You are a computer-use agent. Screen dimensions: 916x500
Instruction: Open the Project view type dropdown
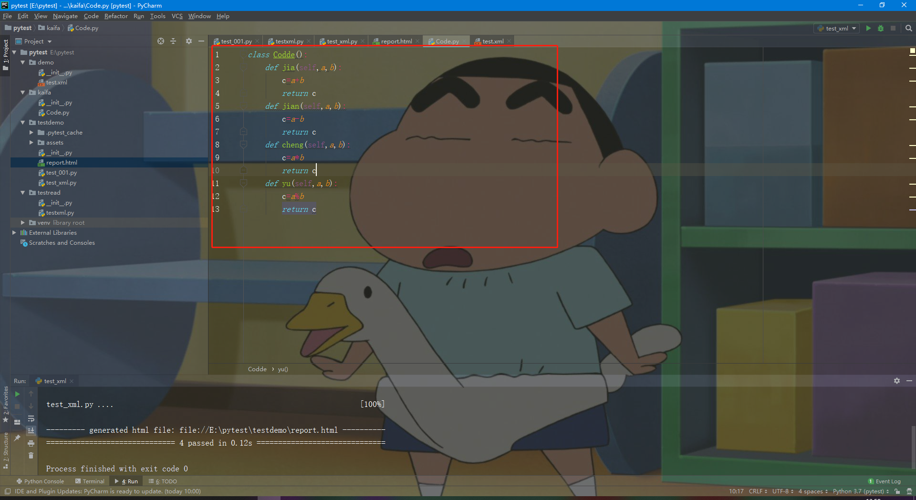[34, 42]
